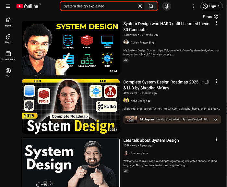
Task: Start voice search with microphone
Action: pyautogui.click(x=166, y=6)
